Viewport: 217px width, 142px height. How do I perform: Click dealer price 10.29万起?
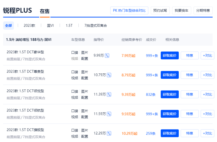130,133
